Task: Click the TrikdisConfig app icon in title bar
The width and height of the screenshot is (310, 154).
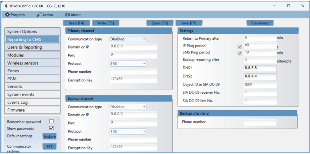Action: point(6,6)
